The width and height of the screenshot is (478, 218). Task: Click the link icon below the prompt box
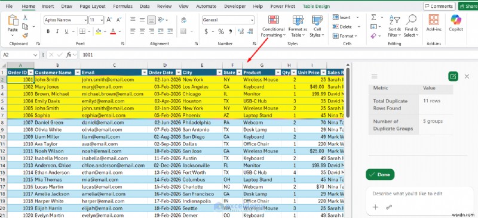pos(389,207)
